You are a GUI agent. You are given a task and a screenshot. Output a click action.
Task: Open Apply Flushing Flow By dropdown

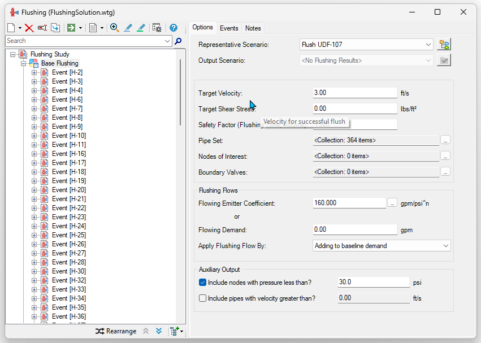(382, 246)
